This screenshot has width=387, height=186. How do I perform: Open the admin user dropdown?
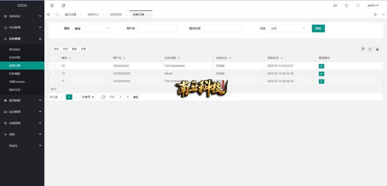pos(373,6)
